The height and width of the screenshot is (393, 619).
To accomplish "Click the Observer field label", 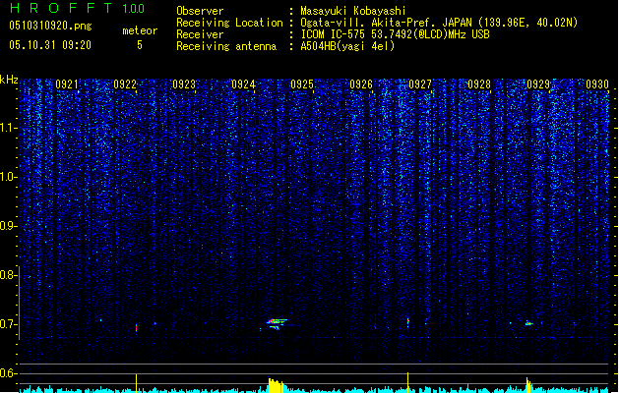I will pos(200,11).
